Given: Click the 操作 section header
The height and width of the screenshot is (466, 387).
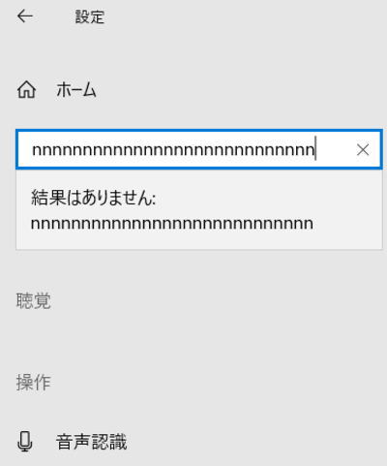Looking at the screenshot, I should [x=34, y=383].
